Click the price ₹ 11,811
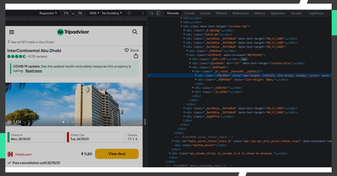The width and height of the screenshot is (337, 176). coord(86,154)
